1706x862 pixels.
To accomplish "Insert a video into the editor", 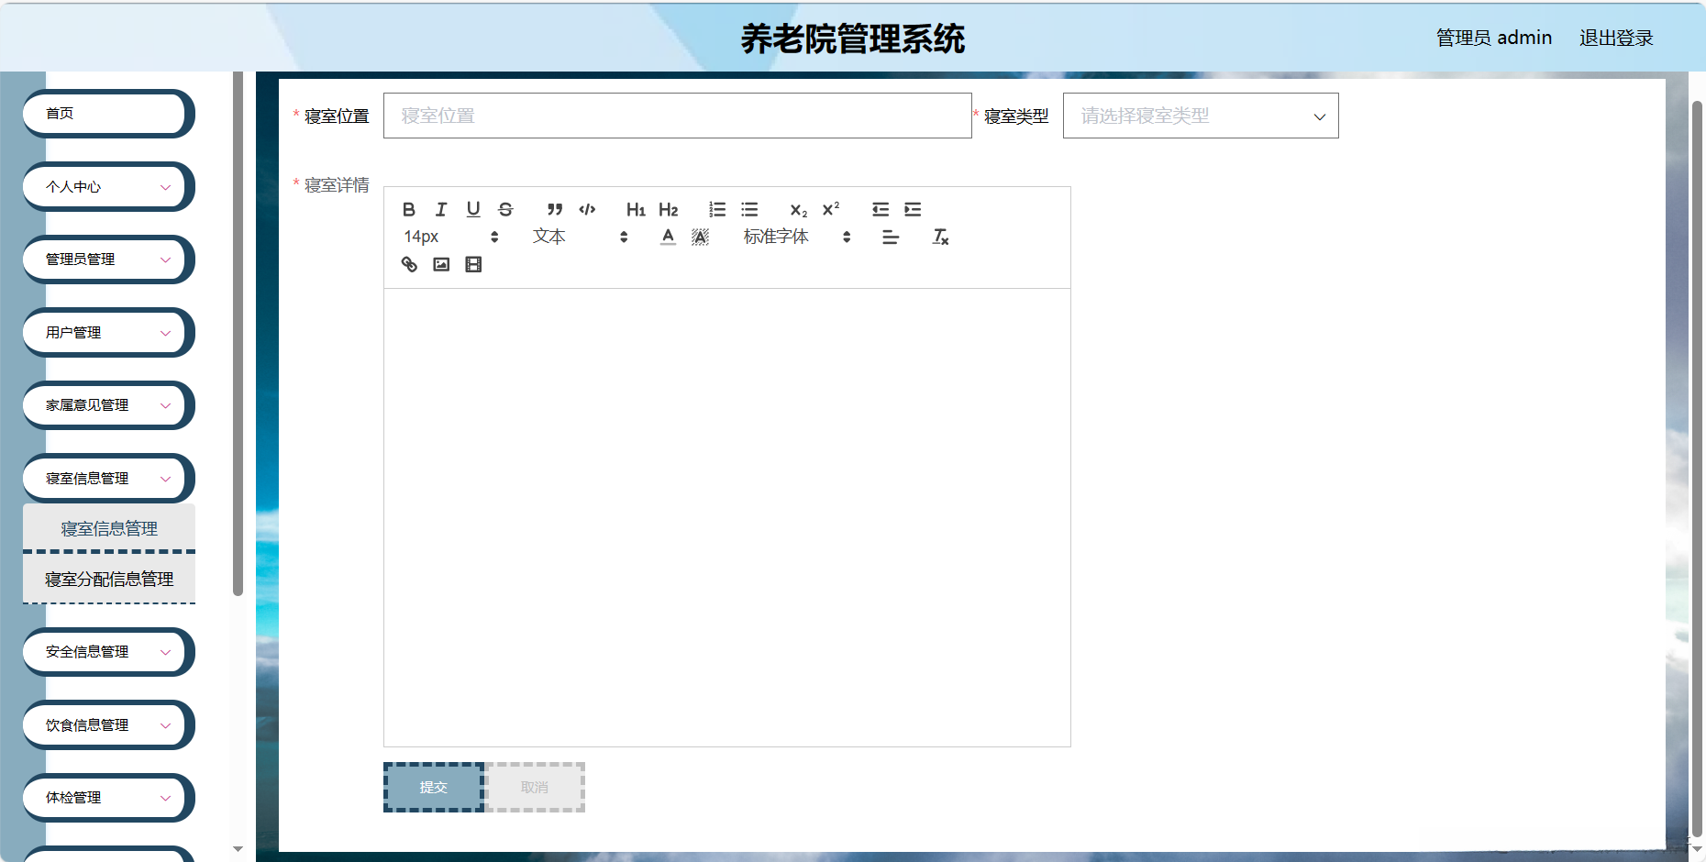I will point(473,264).
